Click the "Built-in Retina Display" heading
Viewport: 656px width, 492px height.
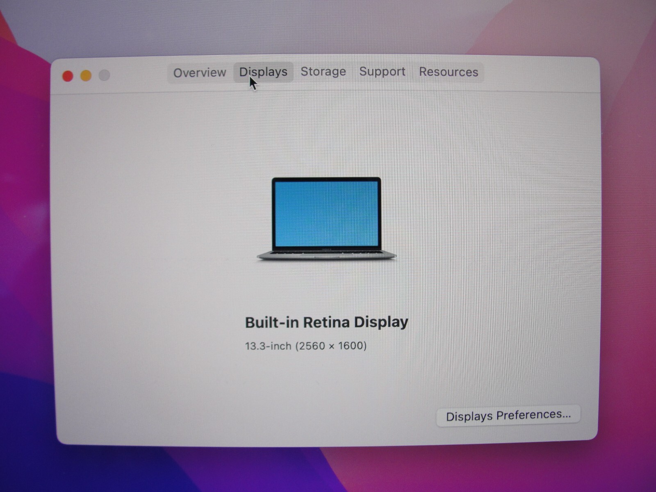(326, 322)
